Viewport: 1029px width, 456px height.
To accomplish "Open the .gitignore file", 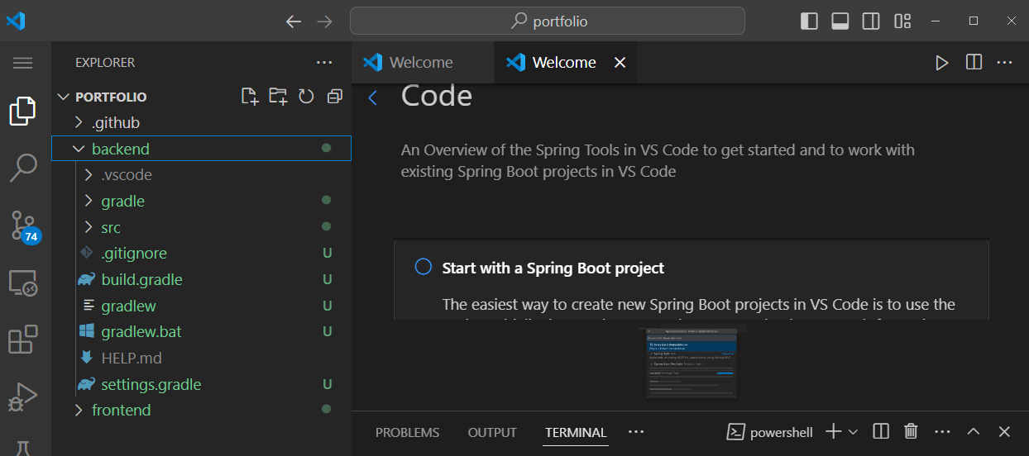I will [x=202, y=254].
